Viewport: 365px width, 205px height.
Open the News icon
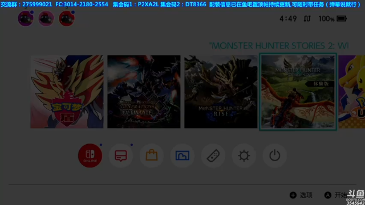click(x=121, y=155)
